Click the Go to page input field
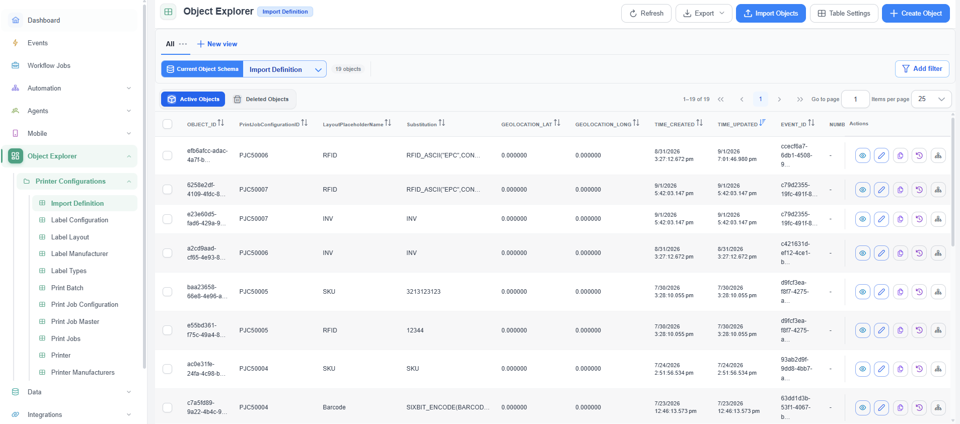960x424 pixels. tap(855, 99)
